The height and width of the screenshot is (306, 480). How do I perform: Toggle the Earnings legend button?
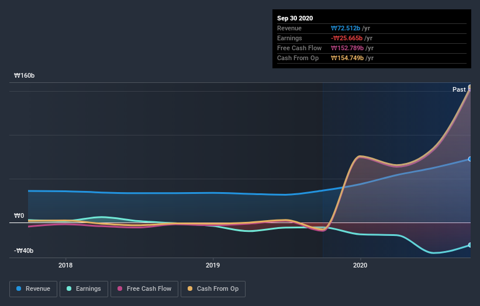[84, 289]
